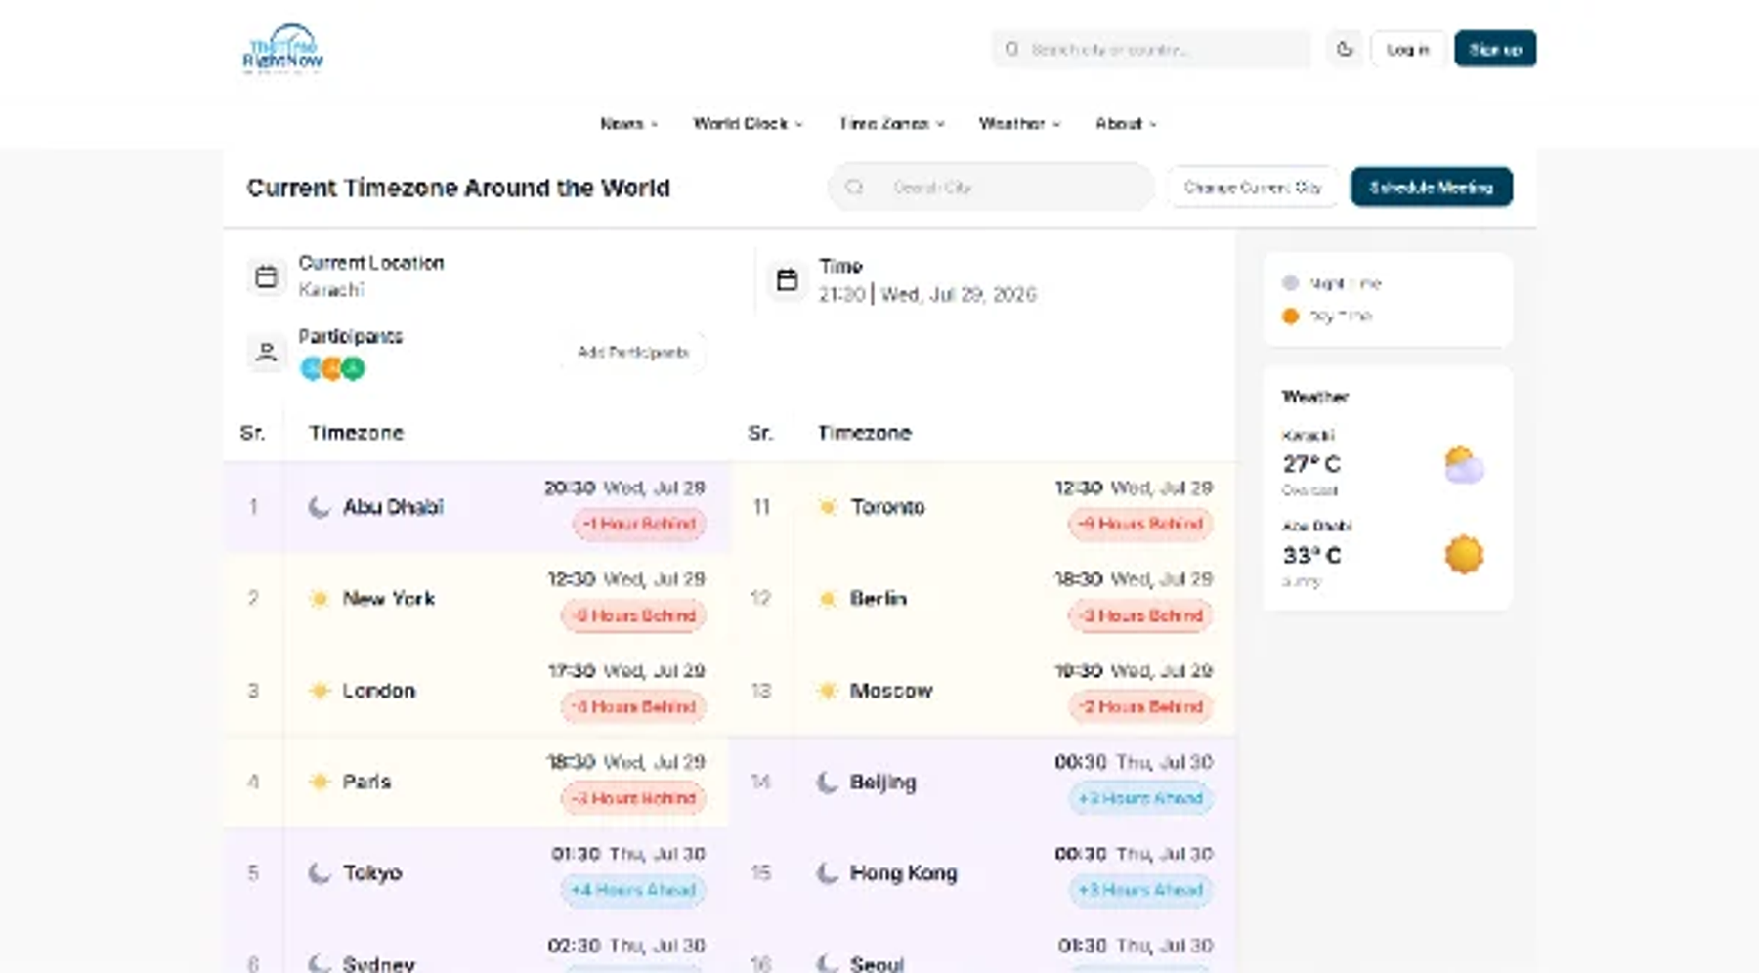Click the sun icon beside Moscow

tap(828, 691)
